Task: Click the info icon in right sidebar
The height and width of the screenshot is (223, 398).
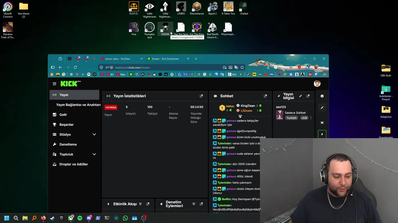Action: 322,96
